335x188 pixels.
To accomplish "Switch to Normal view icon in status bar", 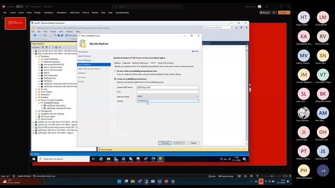I will [239, 176].
